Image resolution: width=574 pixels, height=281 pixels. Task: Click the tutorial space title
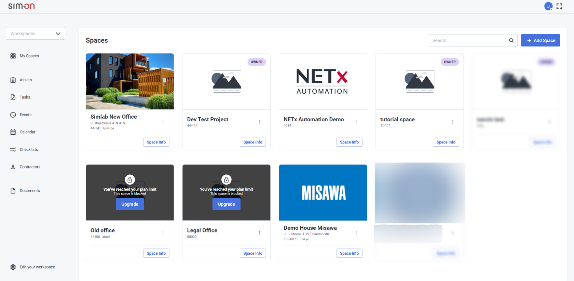(397, 119)
